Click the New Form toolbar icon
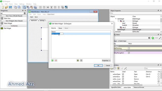Screen dimensions: 162x91 [x=3, y=7]
